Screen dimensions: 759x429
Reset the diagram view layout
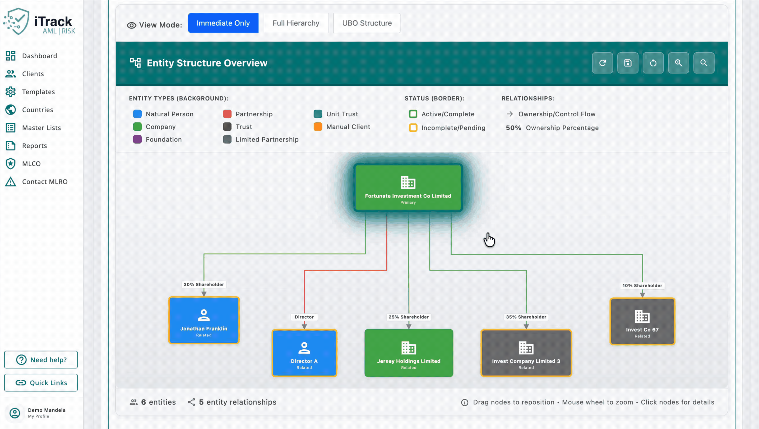click(653, 63)
